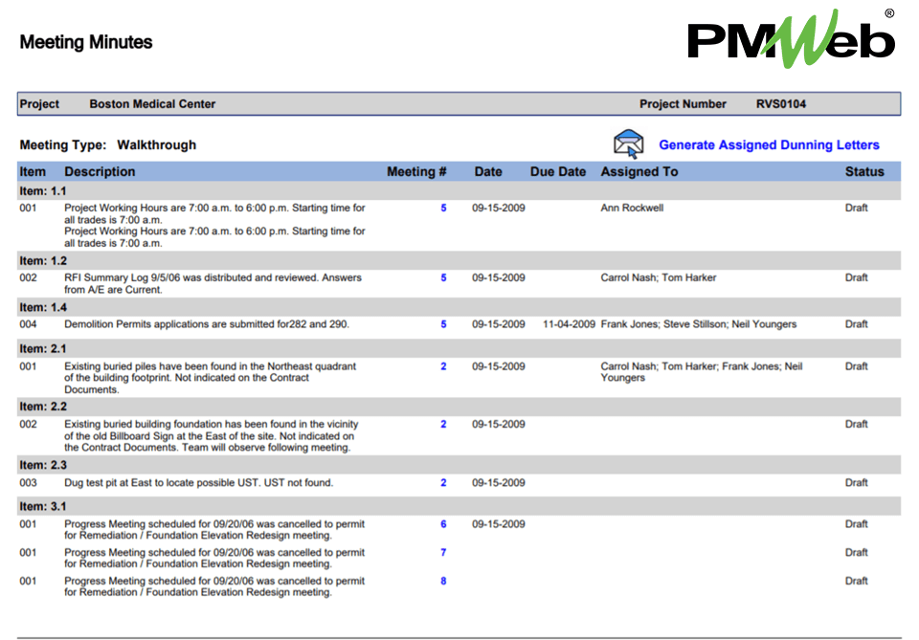Image resolution: width=919 pixels, height=640 pixels.
Task: Click the Status column header
Action: coord(864,171)
